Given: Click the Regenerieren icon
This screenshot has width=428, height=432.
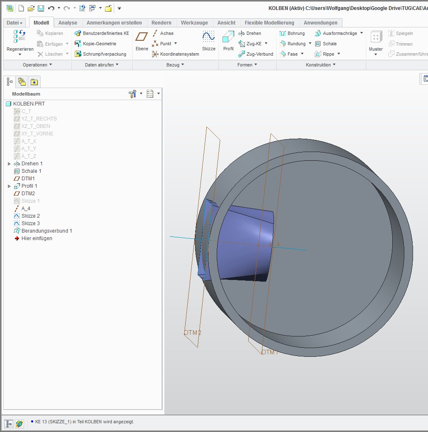Looking at the screenshot, I should tap(20, 37).
